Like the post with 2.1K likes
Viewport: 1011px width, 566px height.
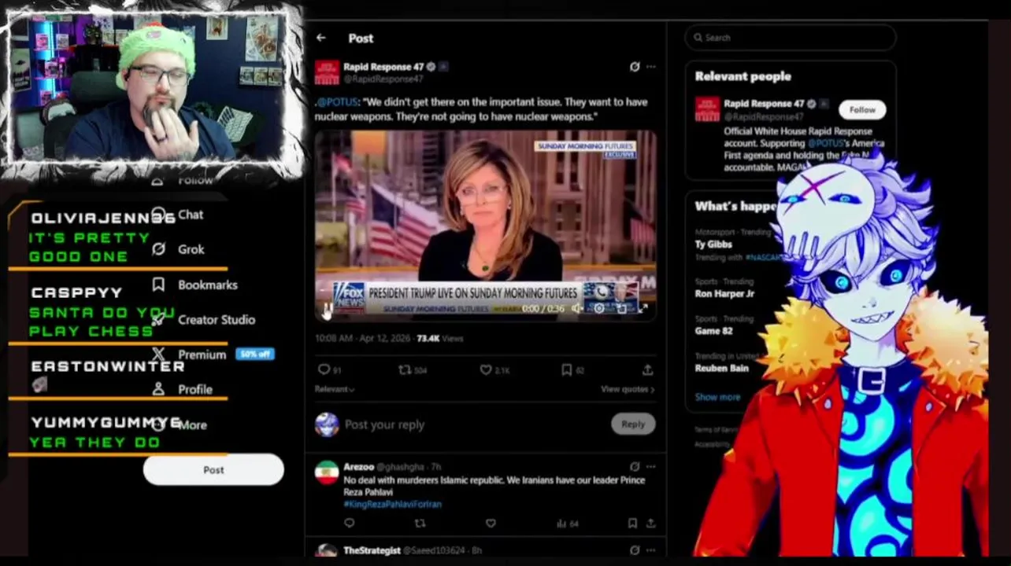point(495,369)
